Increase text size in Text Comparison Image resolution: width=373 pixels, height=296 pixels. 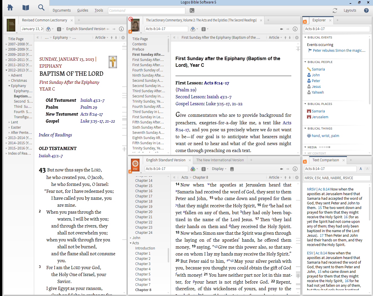point(361,169)
